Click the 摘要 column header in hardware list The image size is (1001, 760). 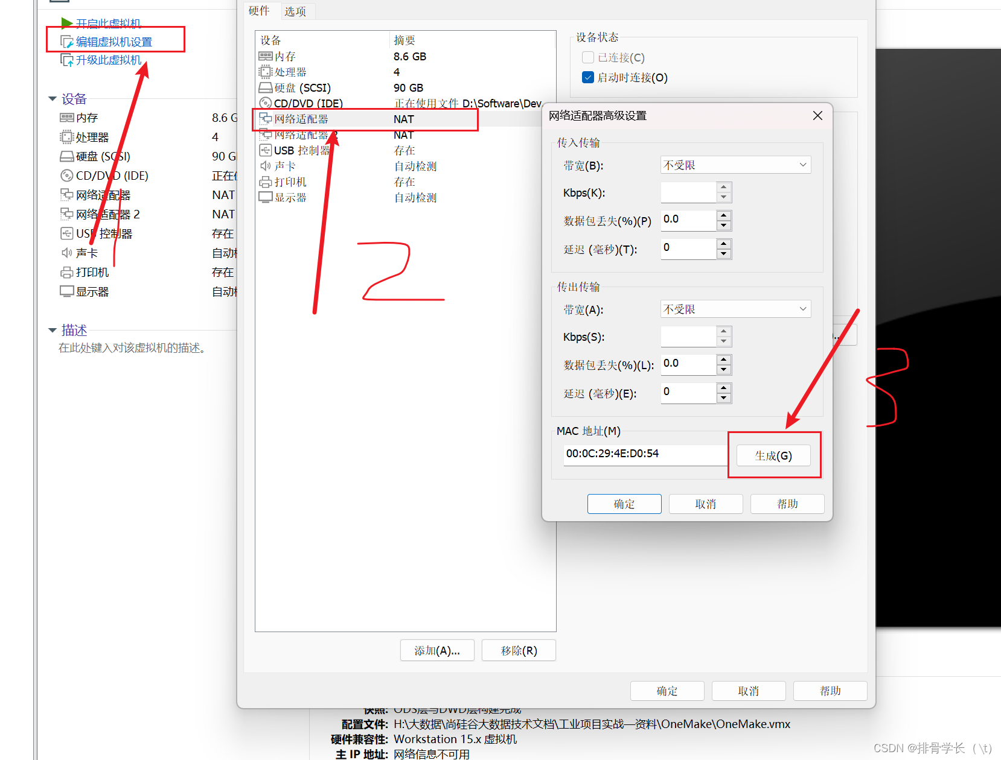tap(472, 40)
